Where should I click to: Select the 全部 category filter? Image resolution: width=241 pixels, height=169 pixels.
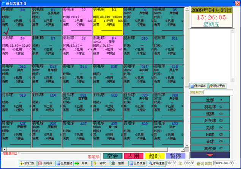[210, 100]
